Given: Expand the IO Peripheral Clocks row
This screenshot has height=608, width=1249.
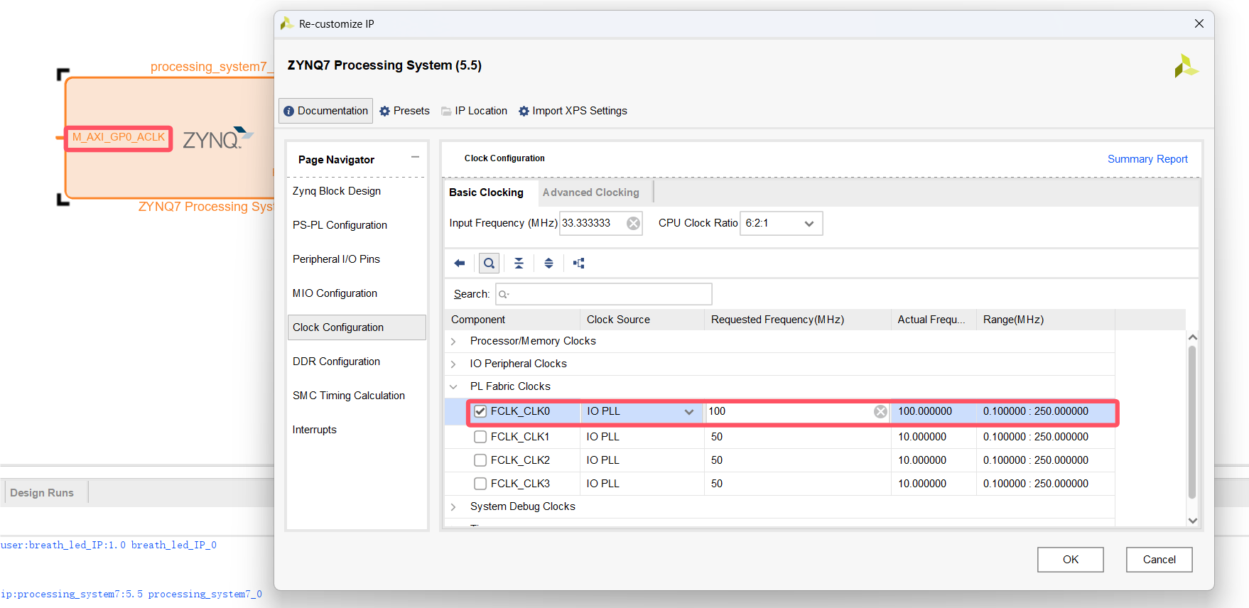Looking at the screenshot, I should tap(453, 364).
